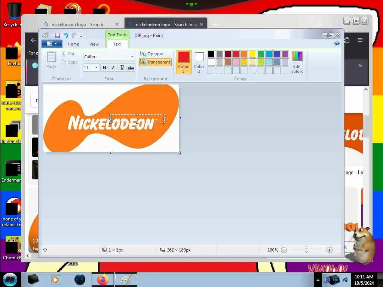Pick the yellow color swatch
This screenshot has height=287, width=383.
coord(252,54)
